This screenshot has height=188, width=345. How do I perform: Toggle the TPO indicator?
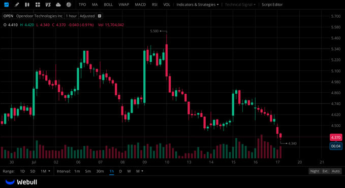point(82,5)
